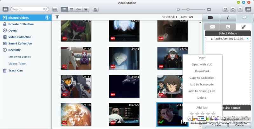This screenshot has height=129, width=254.
Task: Open Imported Videos list
Action: (x=19, y=57)
